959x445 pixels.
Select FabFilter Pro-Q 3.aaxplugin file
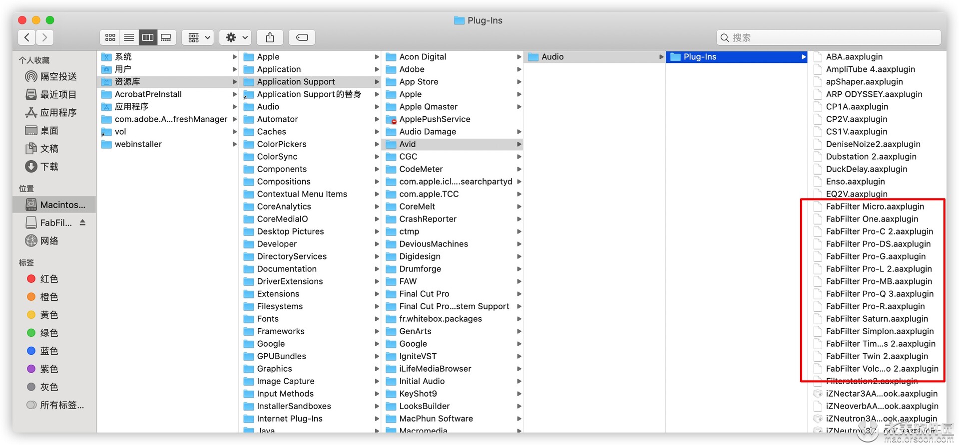pos(877,294)
